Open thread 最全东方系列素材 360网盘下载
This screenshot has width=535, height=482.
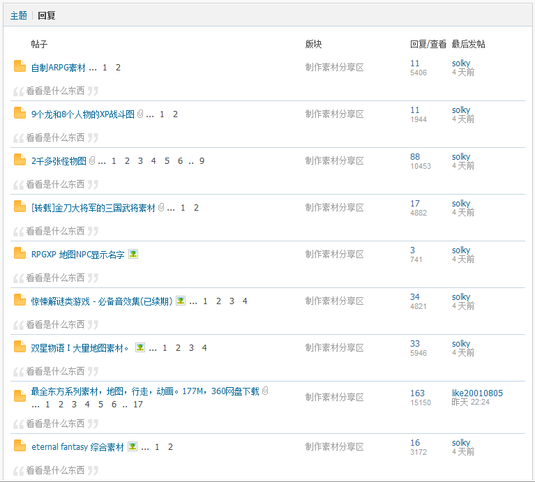pyautogui.click(x=145, y=391)
